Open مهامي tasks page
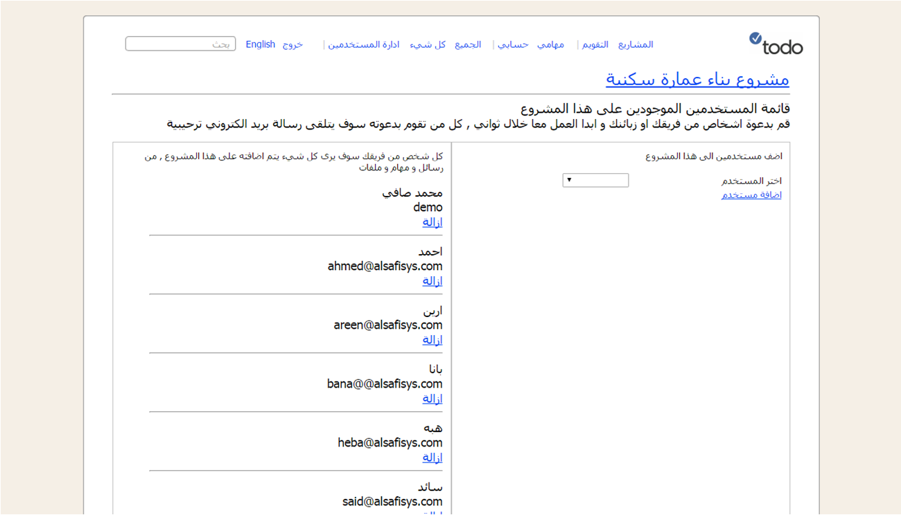 pos(550,44)
